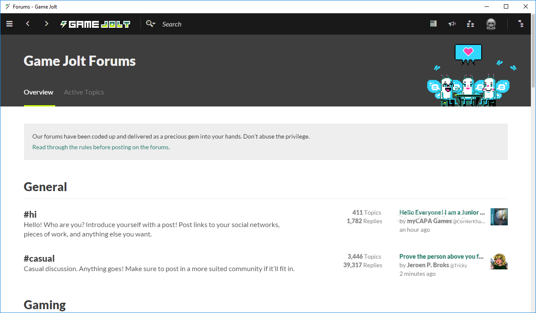Open the 'Hello Everyone! I am a Junior' topic
Image resolution: width=536 pixels, height=313 pixels.
click(442, 213)
